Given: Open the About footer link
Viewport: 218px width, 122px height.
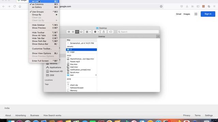Looking at the screenshot, I should [8, 115].
